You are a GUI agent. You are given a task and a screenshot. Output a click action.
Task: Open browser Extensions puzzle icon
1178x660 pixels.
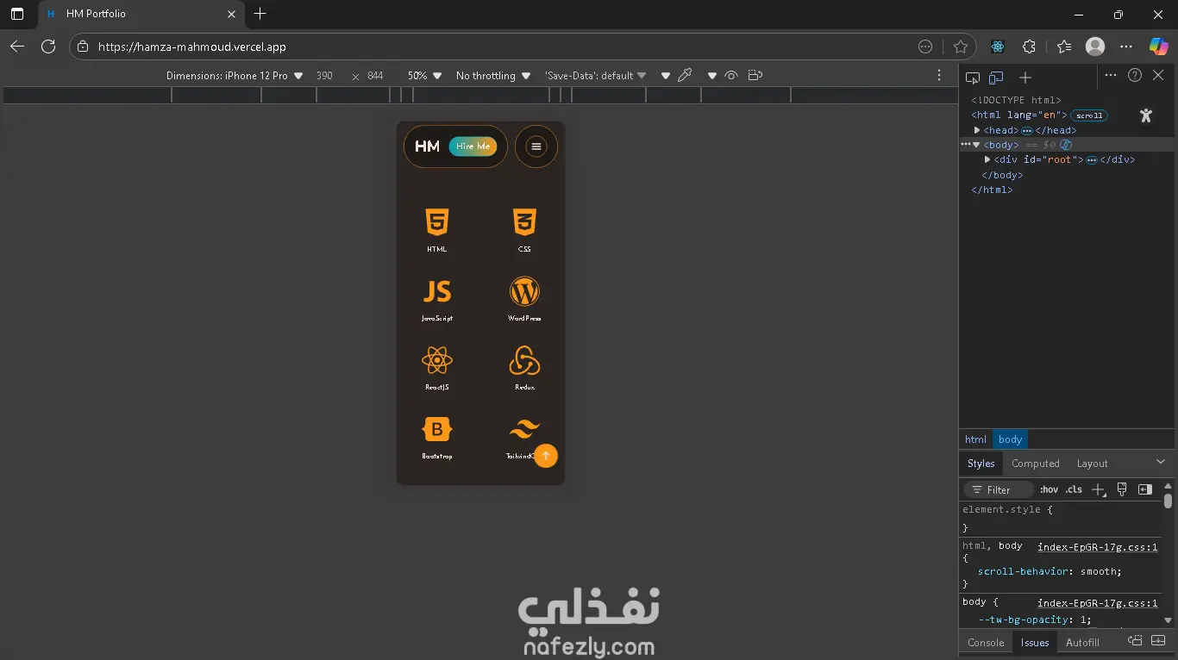[1029, 47]
